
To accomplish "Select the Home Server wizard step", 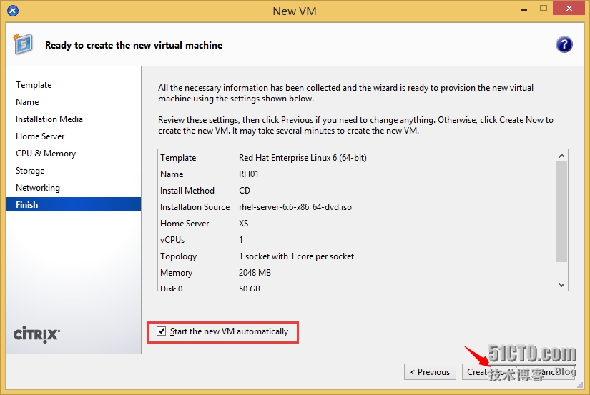I will 40,136.
